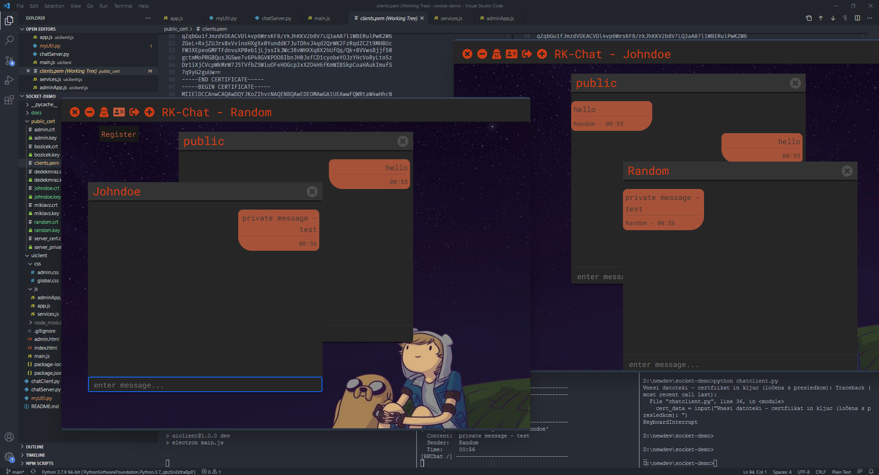Click the plus icon in RK-Chat Johndoe window

542,54
